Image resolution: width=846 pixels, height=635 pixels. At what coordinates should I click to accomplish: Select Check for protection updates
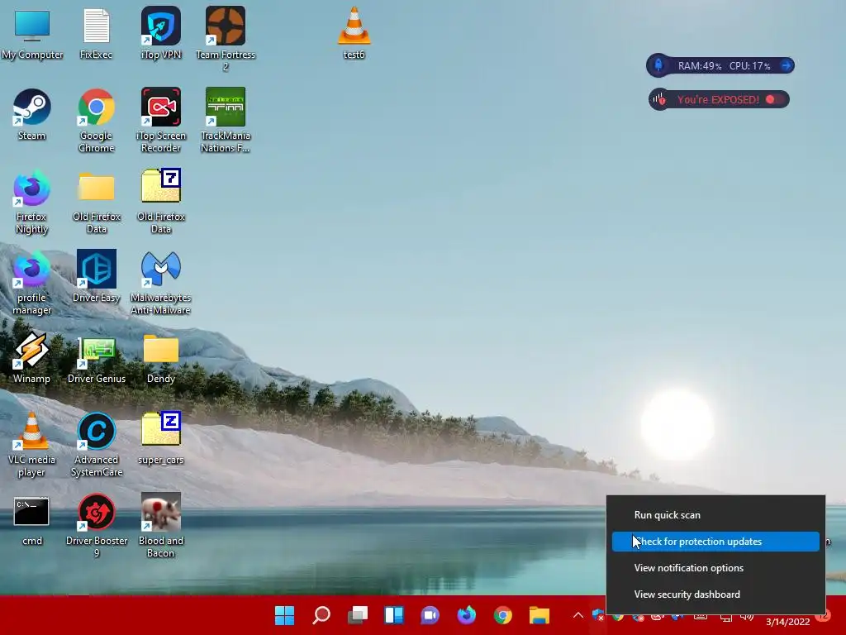pyautogui.click(x=715, y=542)
